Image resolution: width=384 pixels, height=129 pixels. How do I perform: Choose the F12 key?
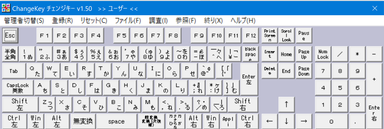tap(251, 35)
